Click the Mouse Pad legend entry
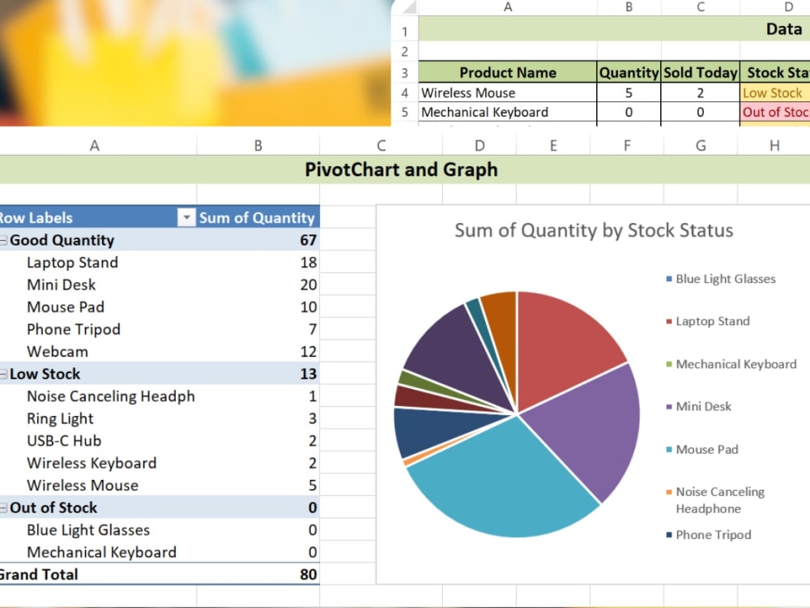 702,450
